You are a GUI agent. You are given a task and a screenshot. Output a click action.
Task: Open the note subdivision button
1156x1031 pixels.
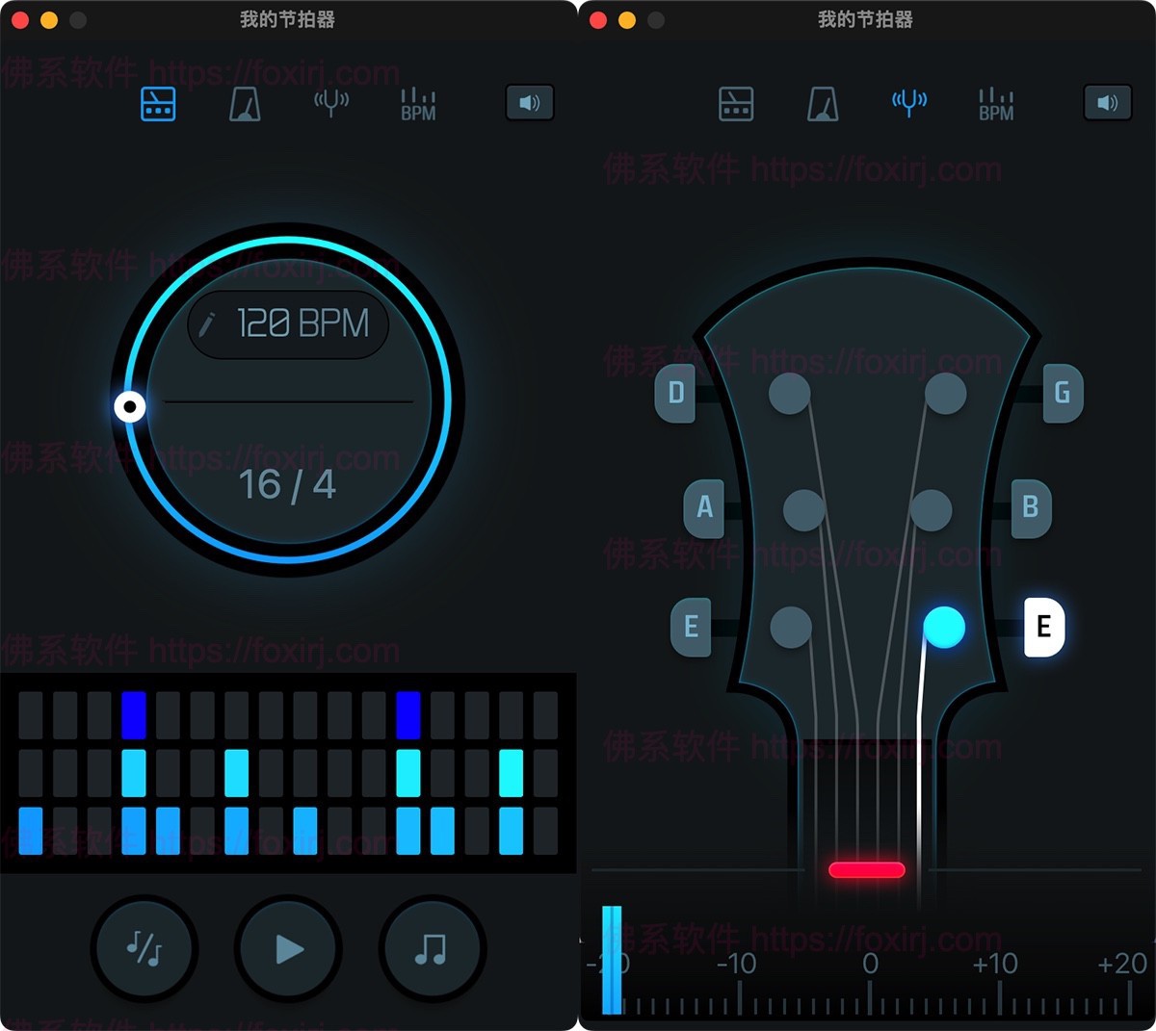point(144,949)
